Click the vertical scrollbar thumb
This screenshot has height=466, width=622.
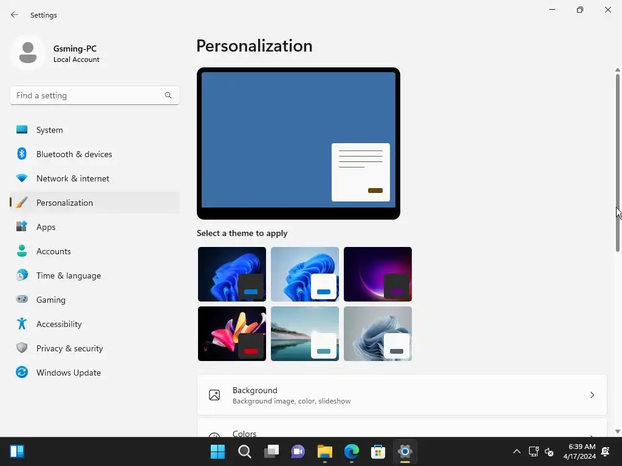click(x=618, y=163)
